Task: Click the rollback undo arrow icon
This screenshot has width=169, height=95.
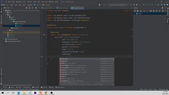Action: [158, 5]
